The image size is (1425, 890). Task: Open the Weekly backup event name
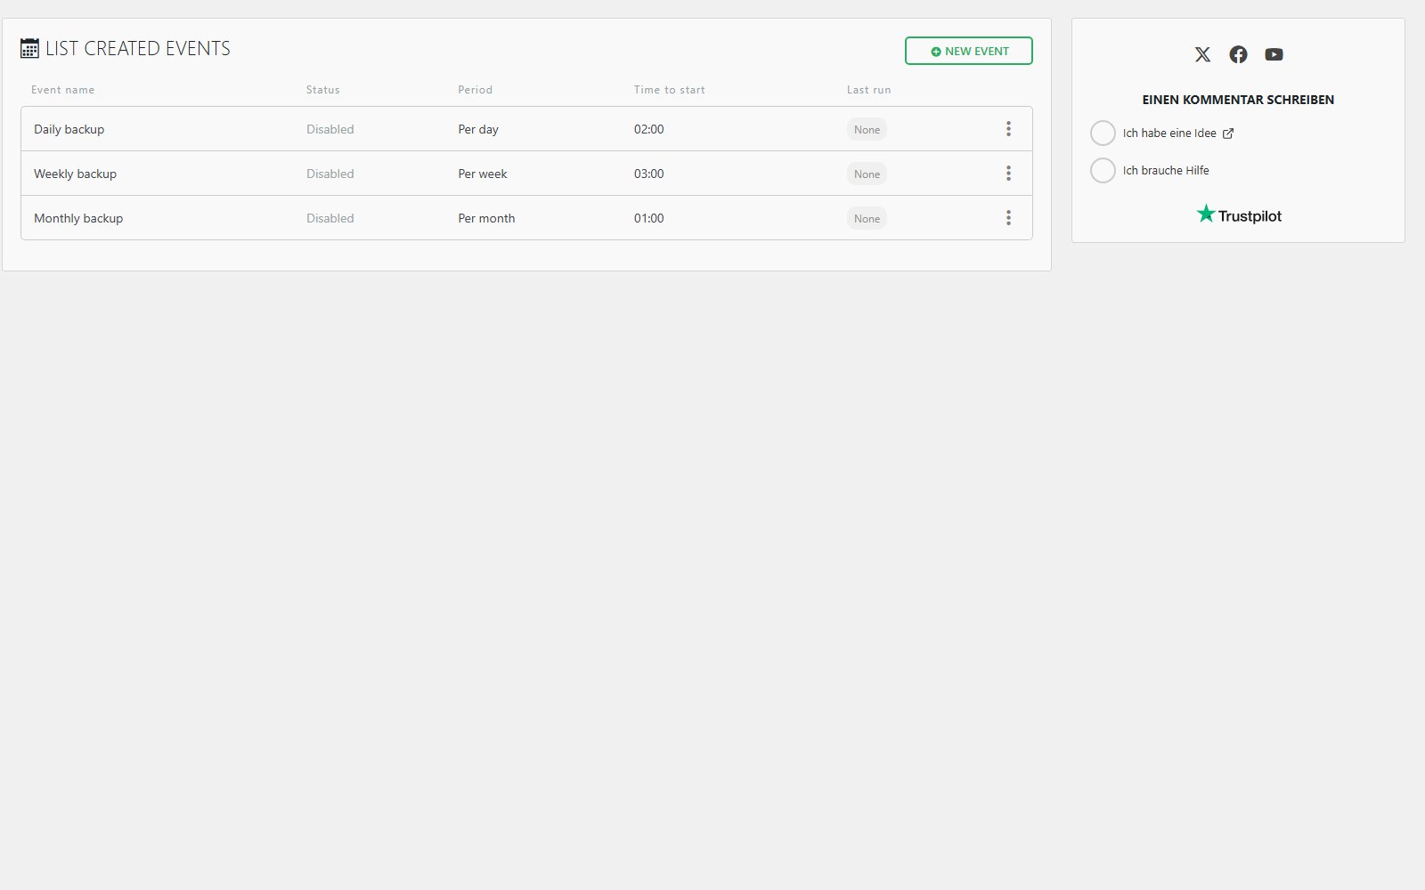[75, 174]
